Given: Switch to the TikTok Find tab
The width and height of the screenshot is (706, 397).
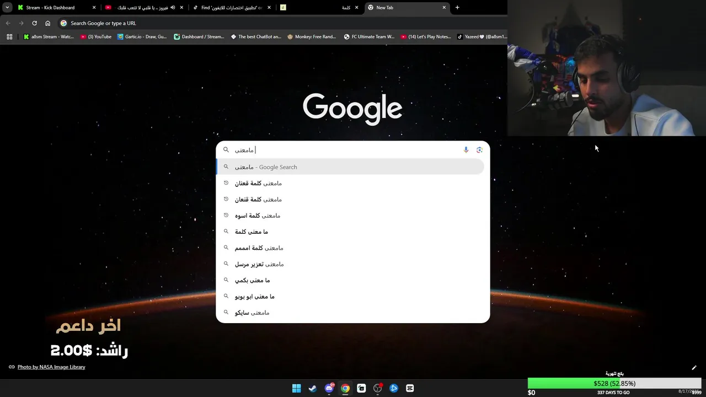Looking at the screenshot, I should [x=232, y=8].
